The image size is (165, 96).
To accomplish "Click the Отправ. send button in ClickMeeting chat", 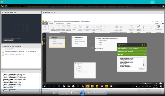I will 142,69.
